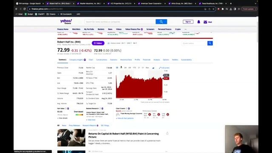Click the Fair Value premium badge icon

pyautogui.click(x=68, y=108)
